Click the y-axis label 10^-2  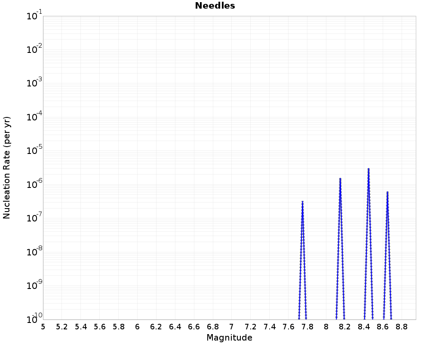[34, 49]
